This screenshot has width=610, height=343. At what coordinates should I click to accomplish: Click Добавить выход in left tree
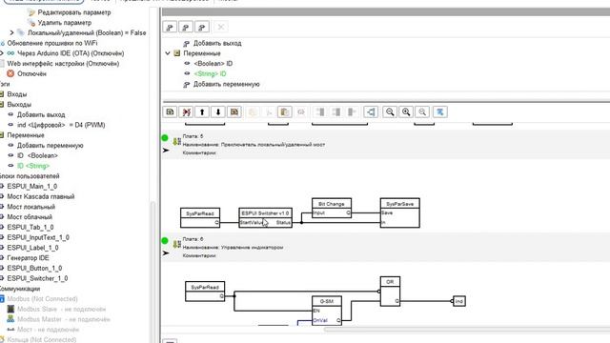tap(41, 114)
